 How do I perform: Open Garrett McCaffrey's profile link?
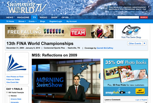click(x=105, y=48)
